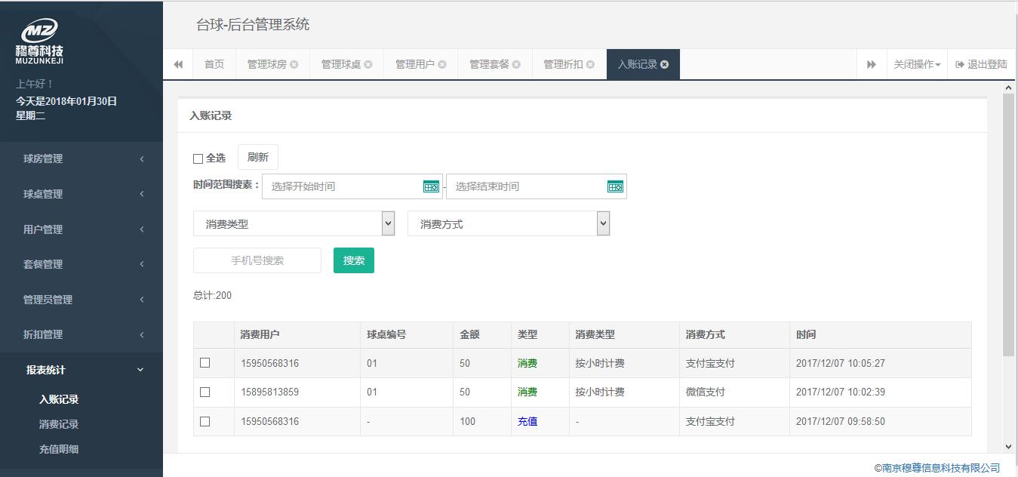Open the start time calendar icon

[431, 186]
